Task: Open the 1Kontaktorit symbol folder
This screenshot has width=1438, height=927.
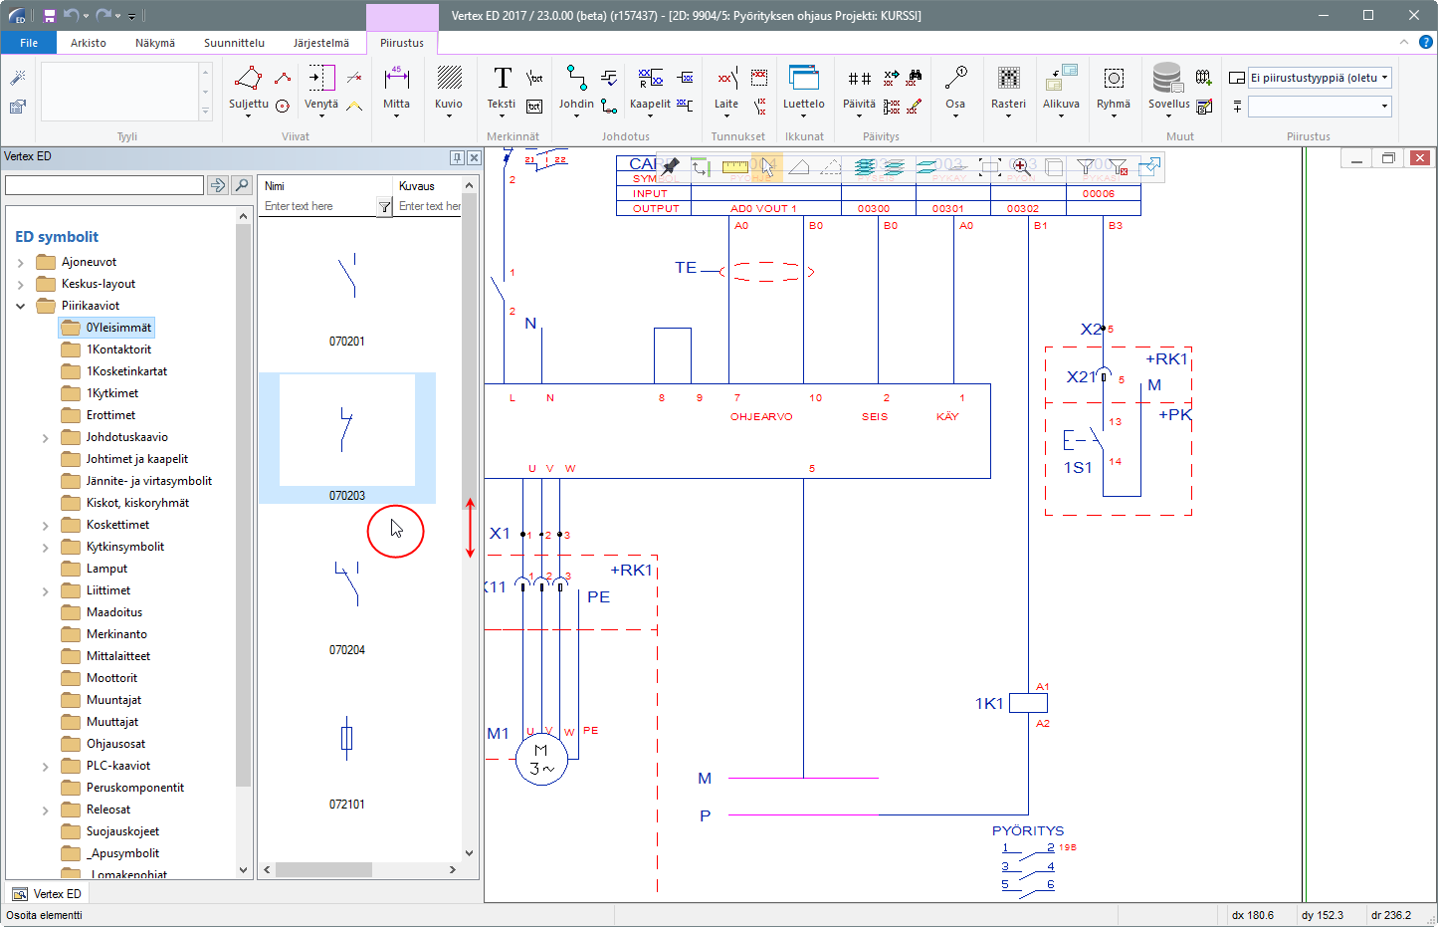Action: pos(118,349)
